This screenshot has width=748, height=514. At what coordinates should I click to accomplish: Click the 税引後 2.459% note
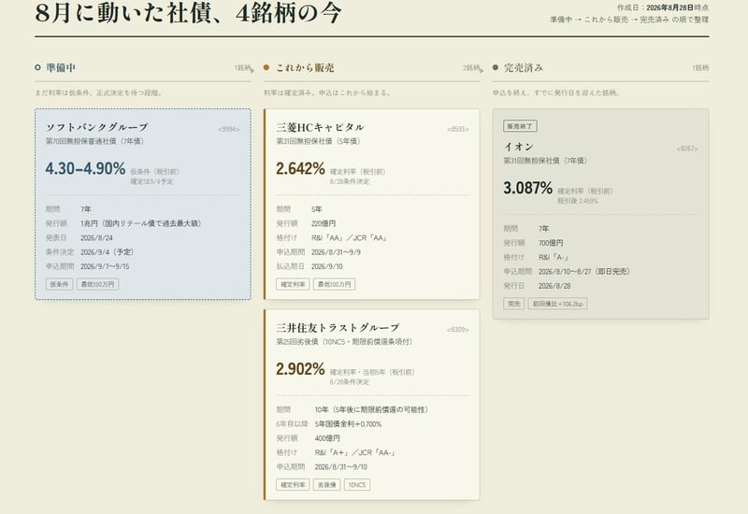coord(578,201)
